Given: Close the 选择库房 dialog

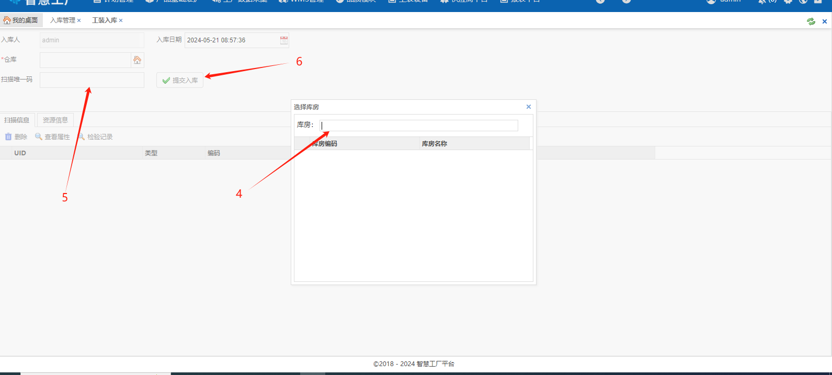Looking at the screenshot, I should click(528, 107).
